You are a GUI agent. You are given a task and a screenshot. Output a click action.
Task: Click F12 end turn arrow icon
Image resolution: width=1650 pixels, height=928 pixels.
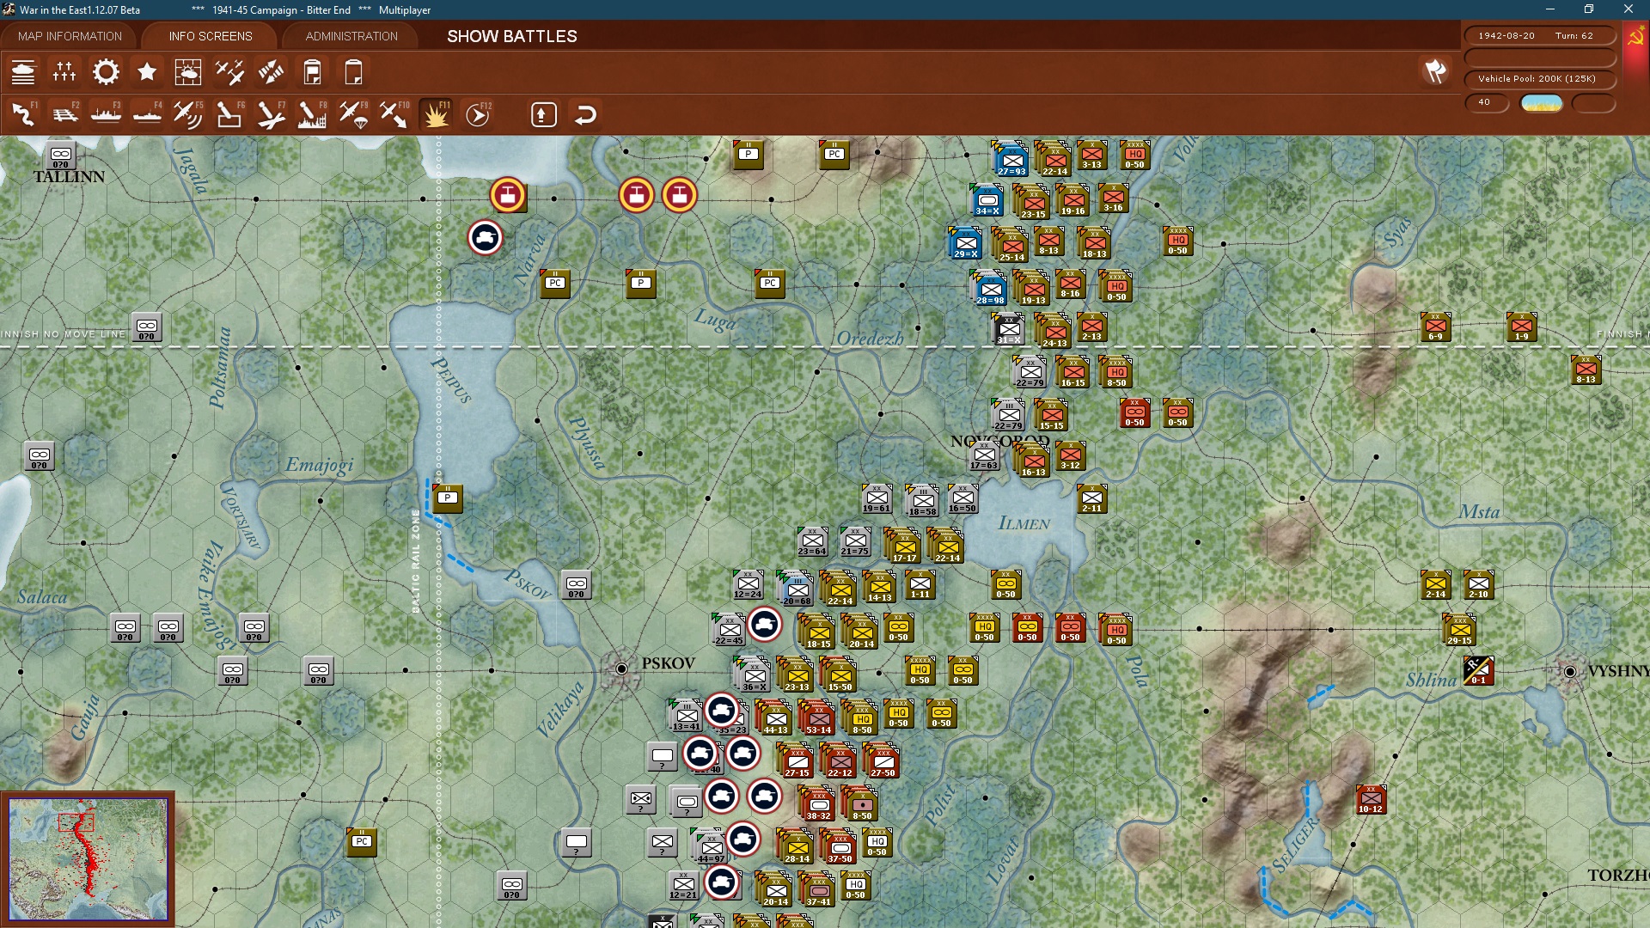coord(478,114)
